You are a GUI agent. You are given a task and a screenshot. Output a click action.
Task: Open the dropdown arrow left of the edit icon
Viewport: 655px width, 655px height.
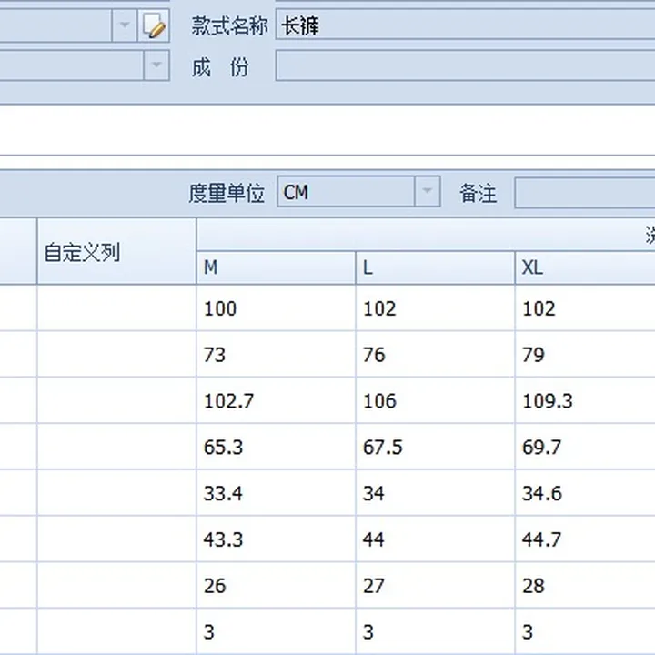click(125, 26)
